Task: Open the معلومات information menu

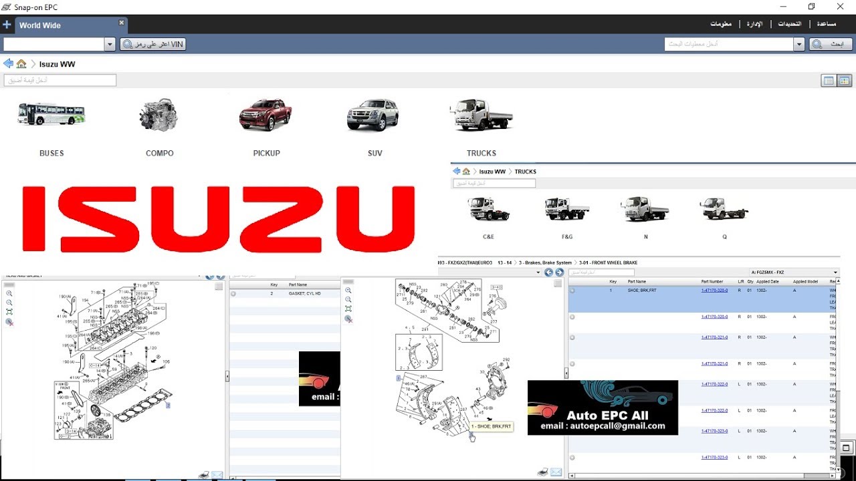Action: [x=720, y=24]
